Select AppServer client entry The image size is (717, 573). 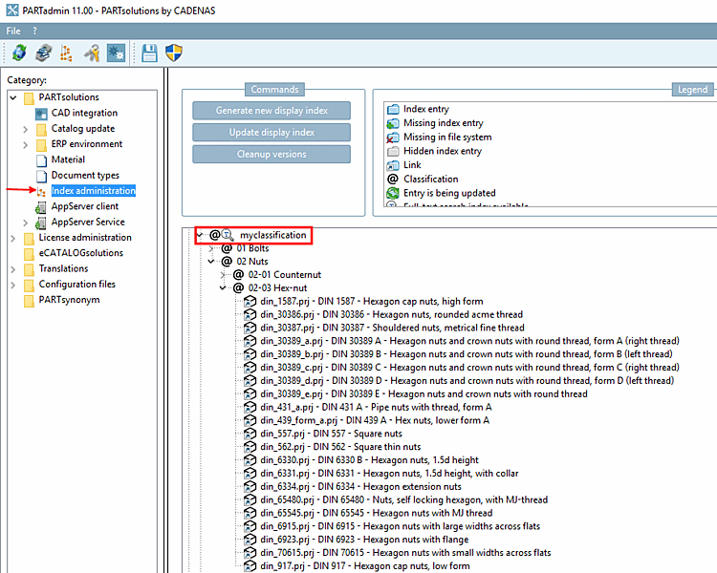[x=84, y=206]
